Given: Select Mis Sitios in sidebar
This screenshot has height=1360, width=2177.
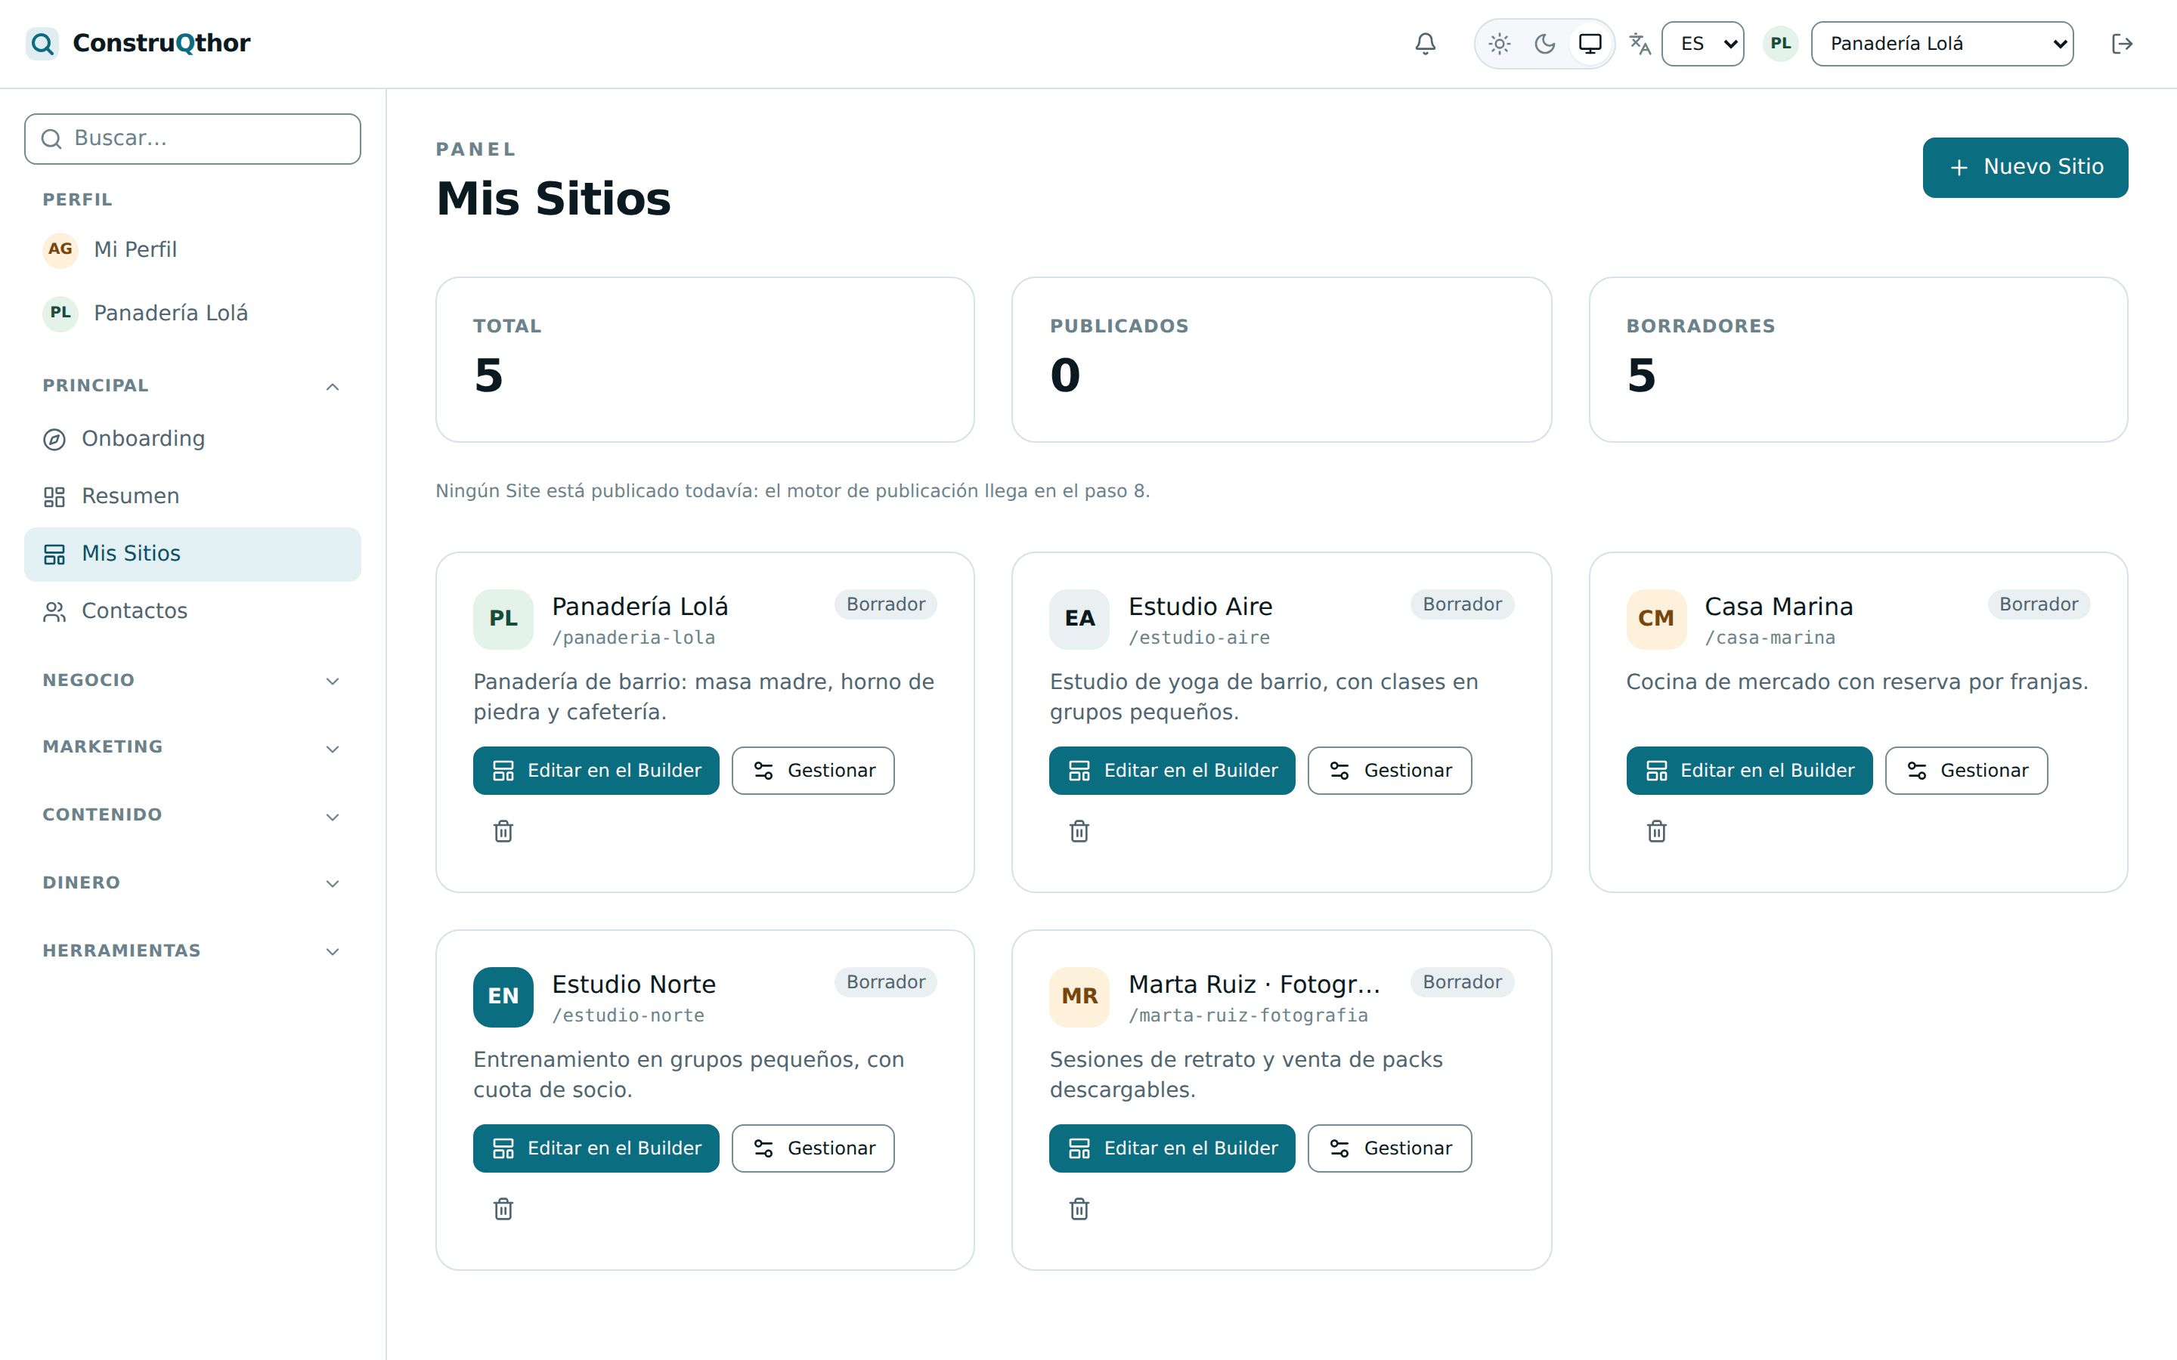Looking at the screenshot, I should tap(193, 554).
